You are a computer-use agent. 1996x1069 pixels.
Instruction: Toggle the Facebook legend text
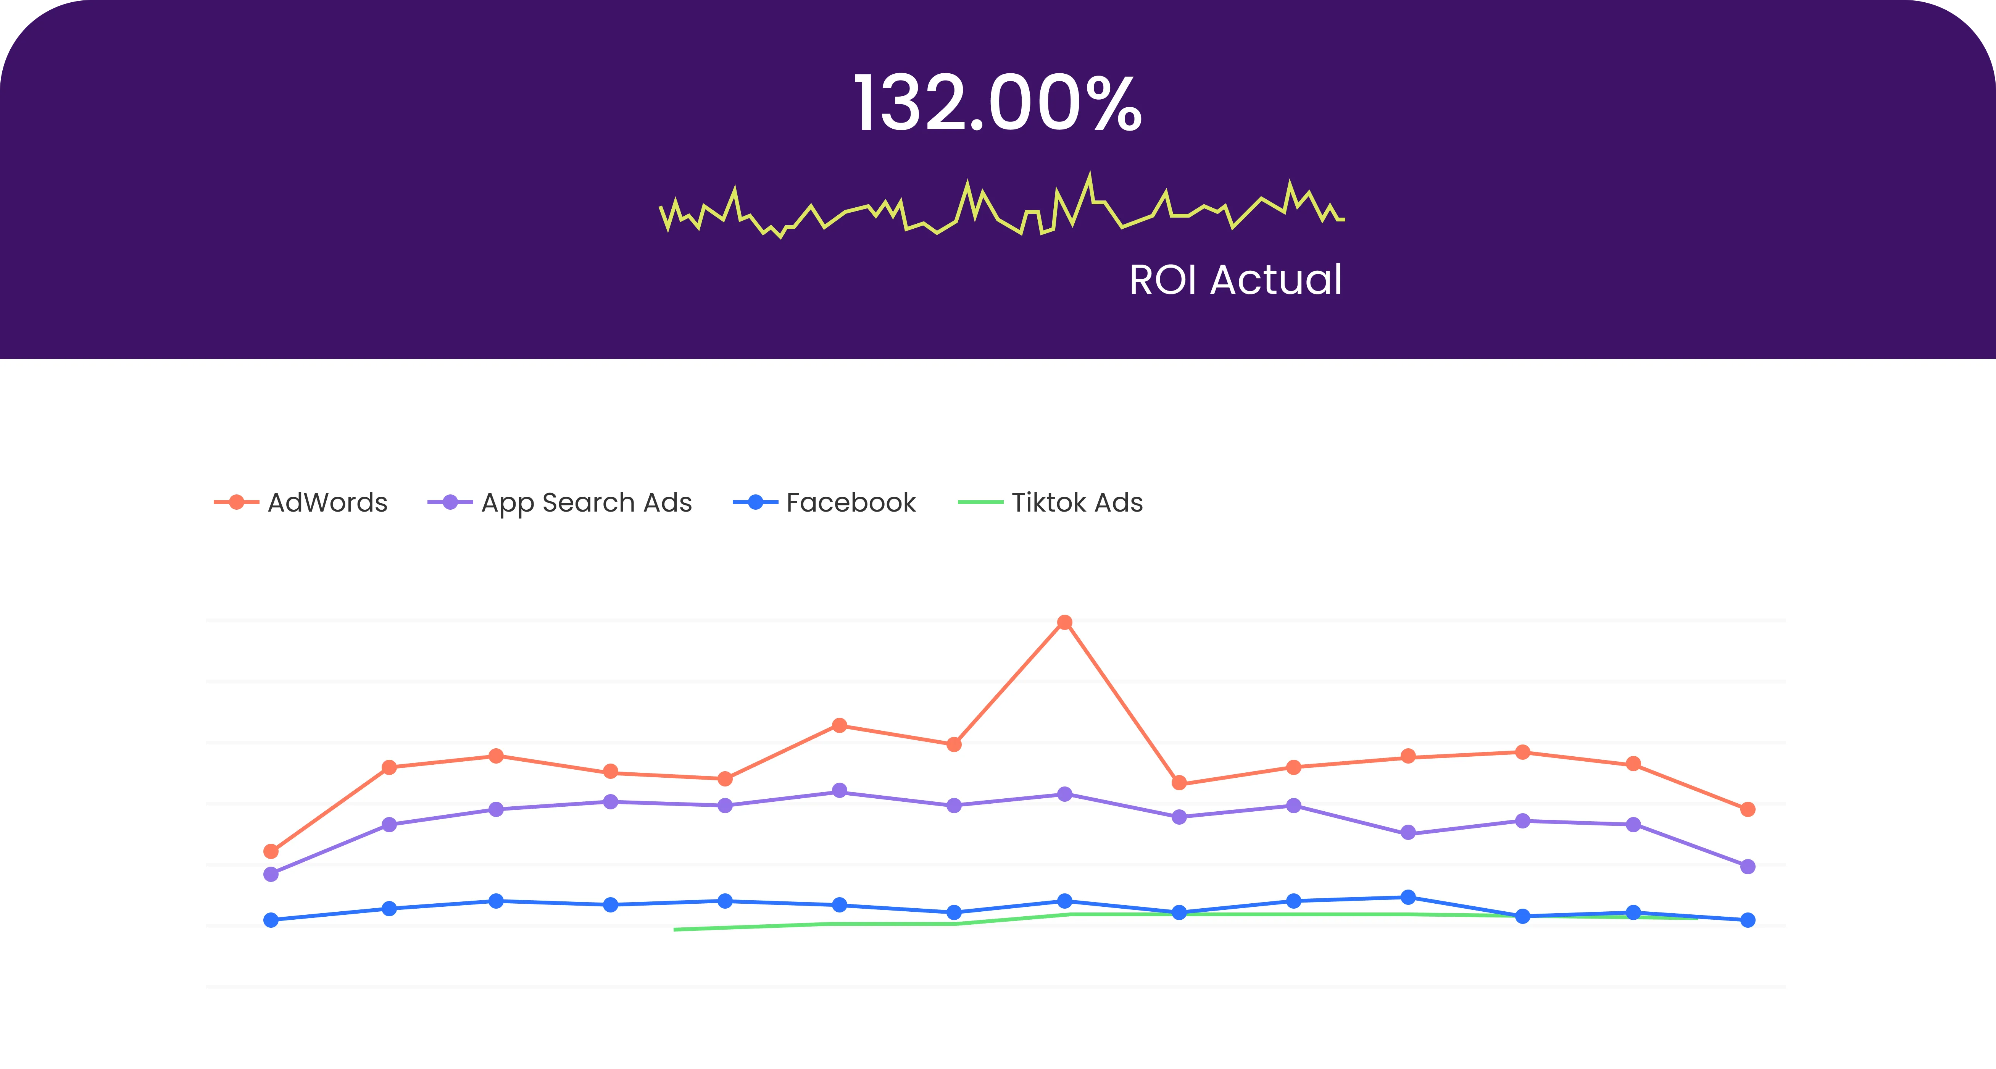(851, 502)
